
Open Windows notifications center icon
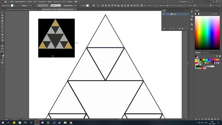point(218,123)
